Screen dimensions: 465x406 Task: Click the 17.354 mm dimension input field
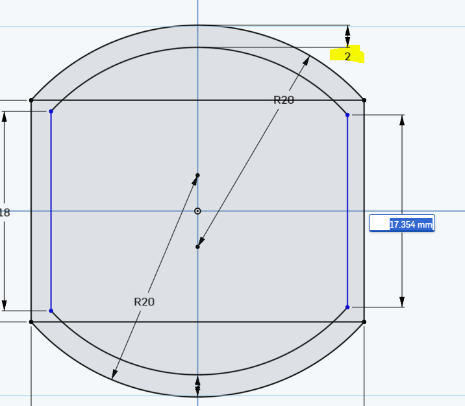pyautogui.click(x=402, y=224)
